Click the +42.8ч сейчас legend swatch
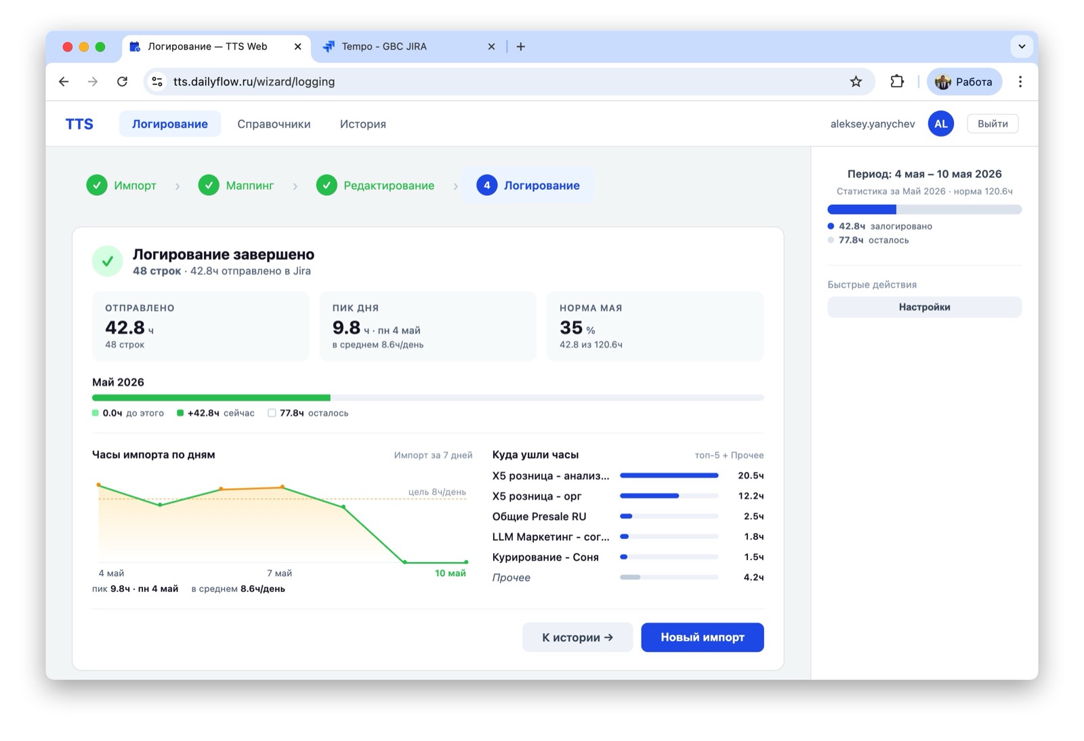This screenshot has height=741, width=1084. click(180, 413)
